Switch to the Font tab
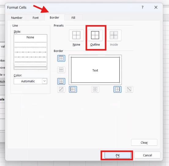This screenshot has height=166, width=169. pyautogui.click(x=36, y=18)
